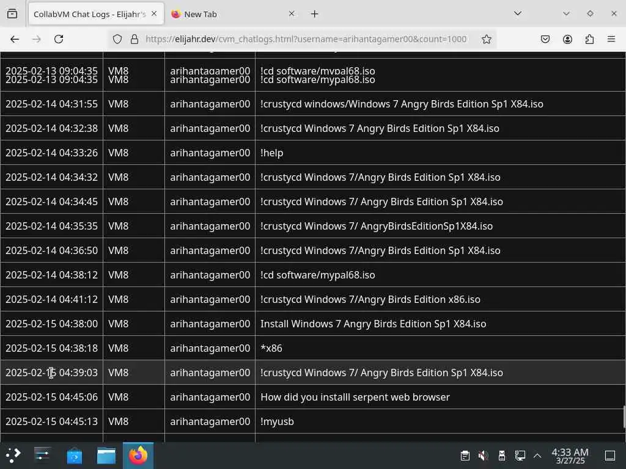Open removable devices tray icon
The height and width of the screenshot is (469, 626).
[x=502, y=456]
